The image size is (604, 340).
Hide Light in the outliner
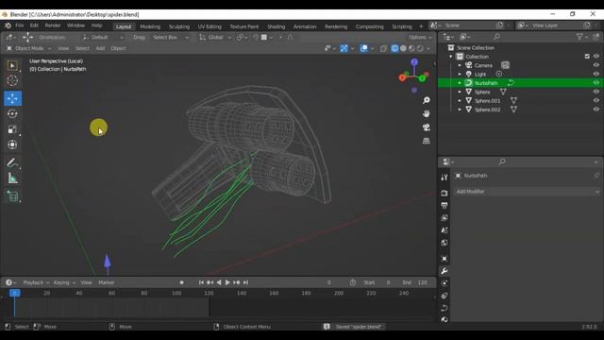(596, 74)
